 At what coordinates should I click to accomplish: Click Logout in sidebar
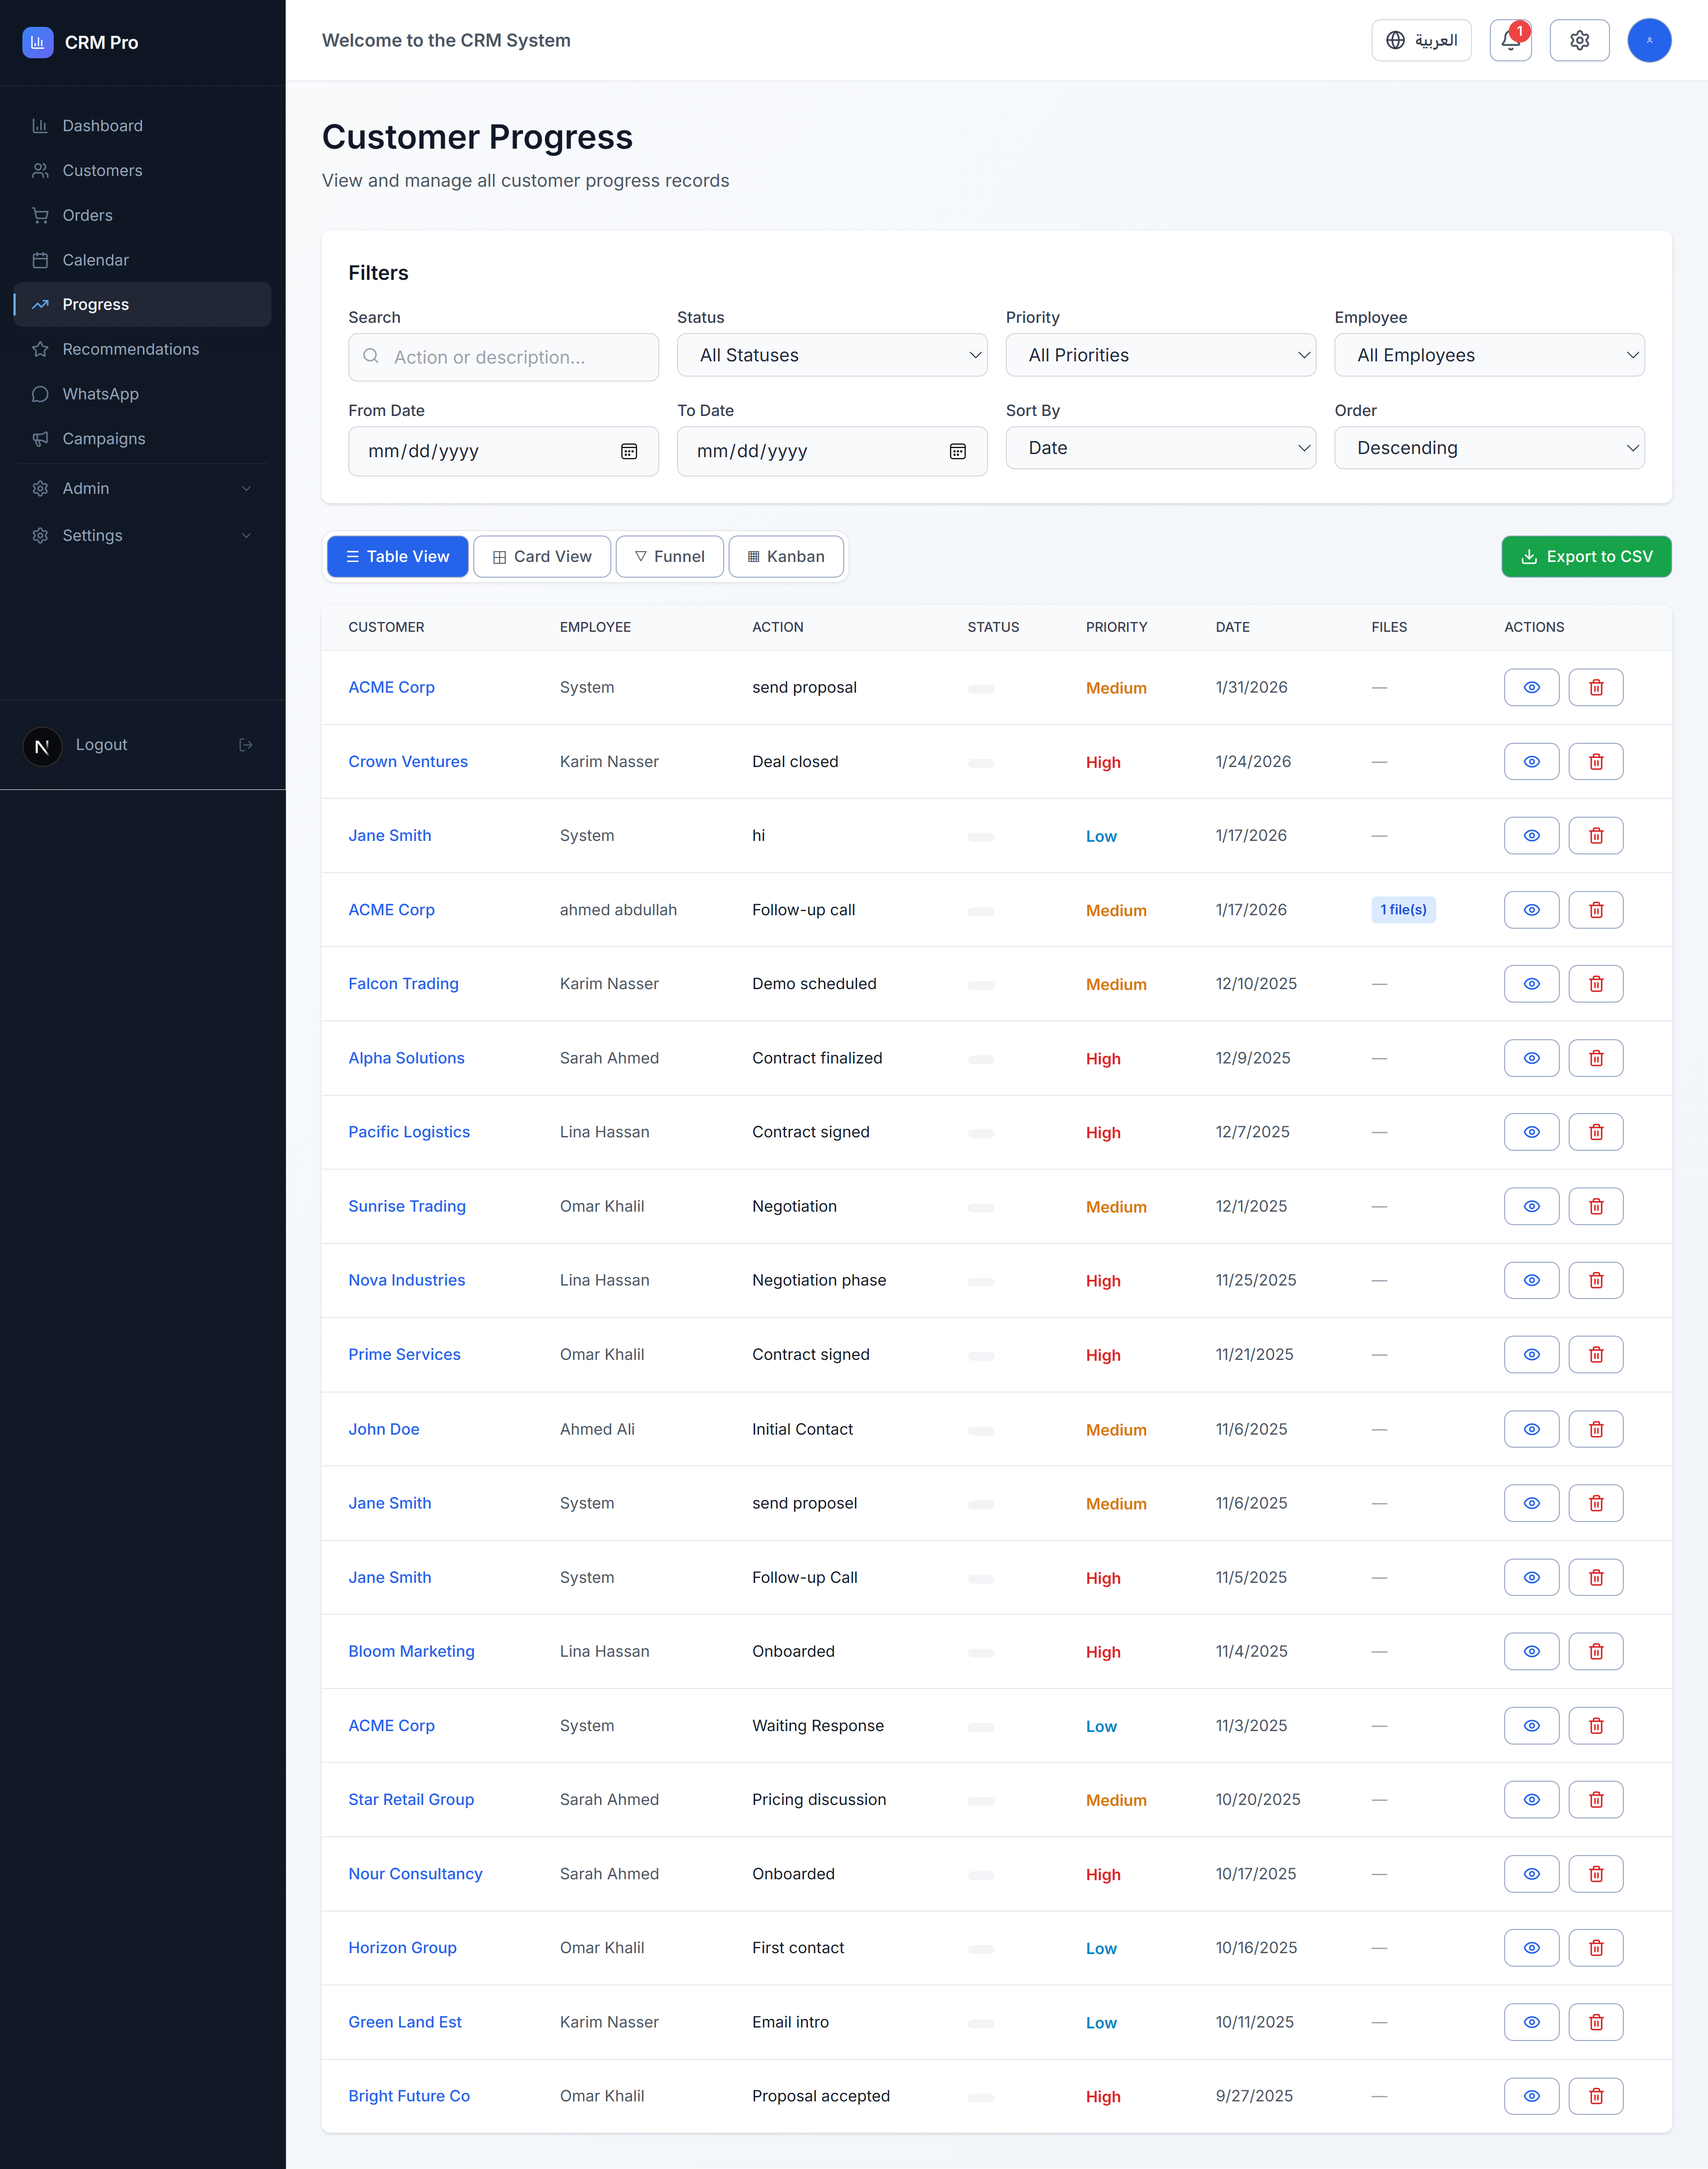[101, 745]
